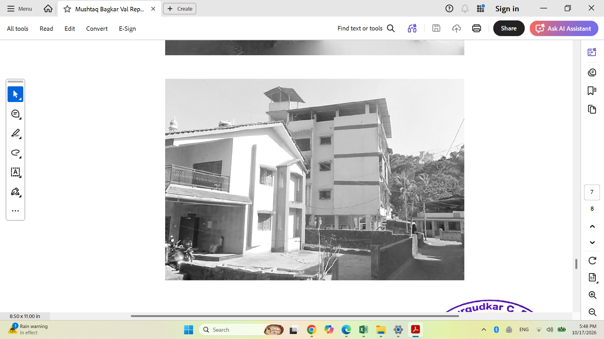Click the current page number 7 box
This screenshot has width=604, height=339.
592,192
